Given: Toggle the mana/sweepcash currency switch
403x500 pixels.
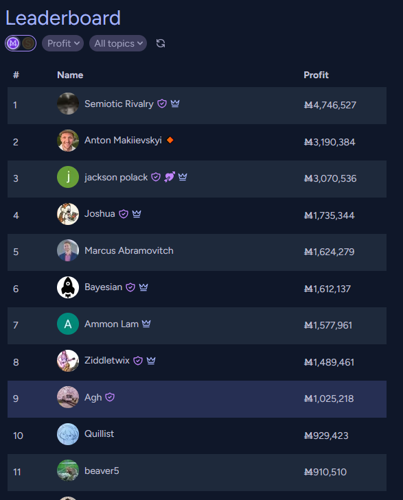Looking at the screenshot, I should coord(21,43).
